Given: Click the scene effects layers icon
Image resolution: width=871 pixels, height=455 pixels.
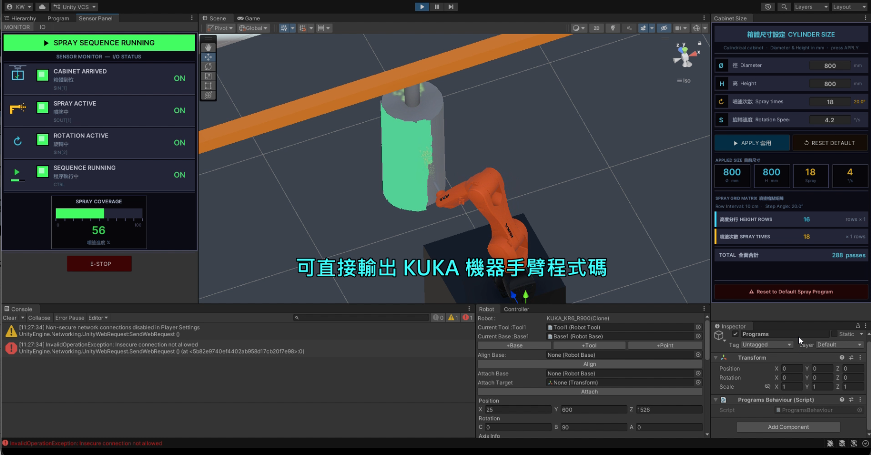Looking at the screenshot, I should [x=643, y=28].
